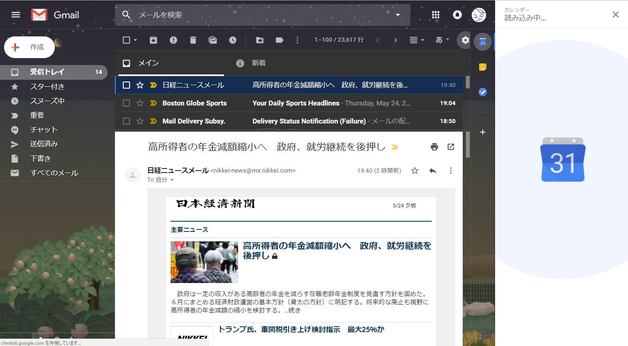Open the message in a new window
The height and width of the screenshot is (346, 628).
click(451, 147)
